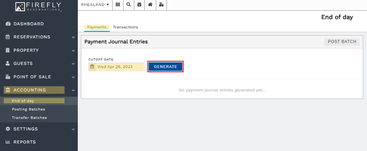Click the Firefly Reservations logo

[39, 6]
